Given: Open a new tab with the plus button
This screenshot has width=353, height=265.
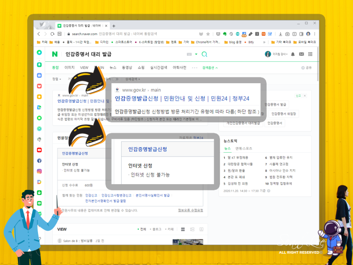Looking at the screenshot, I should click(114, 26).
